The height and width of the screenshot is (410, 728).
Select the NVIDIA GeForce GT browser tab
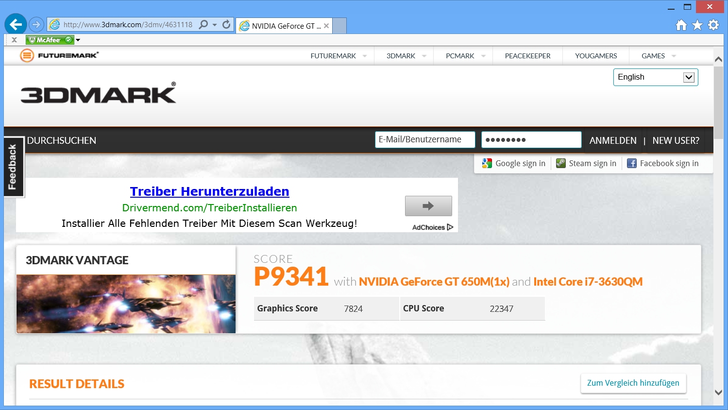pos(284,26)
